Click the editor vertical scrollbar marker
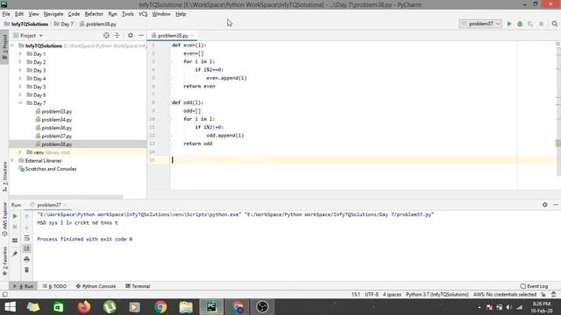Image resolution: width=561 pixels, height=315 pixels. click(x=557, y=143)
